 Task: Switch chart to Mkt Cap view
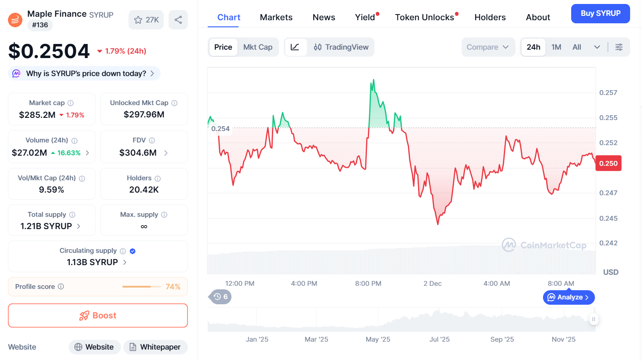258,47
